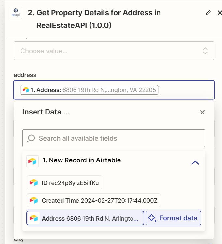
Task: Click the address field label
Action: pos(25,75)
